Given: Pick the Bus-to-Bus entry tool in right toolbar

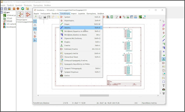Looking at the screenshot, I should (x=164, y=48).
